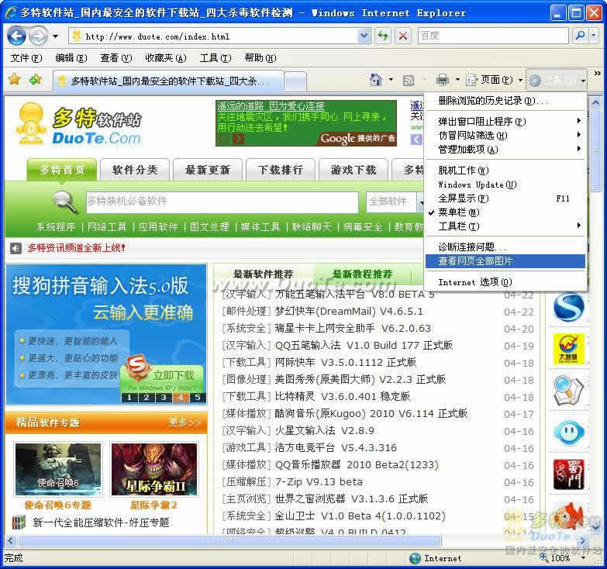Click the 多特装机必备软件 search input field
This screenshot has height=569, width=607.
[221, 202]
